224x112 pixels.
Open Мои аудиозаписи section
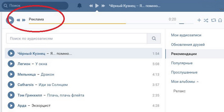[186, 35]
